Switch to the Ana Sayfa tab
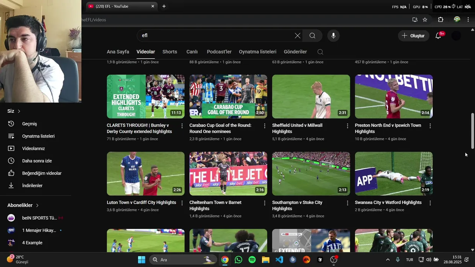Viewport: 475px width, 267px height. pyautogui.click(x=118, y=52)
